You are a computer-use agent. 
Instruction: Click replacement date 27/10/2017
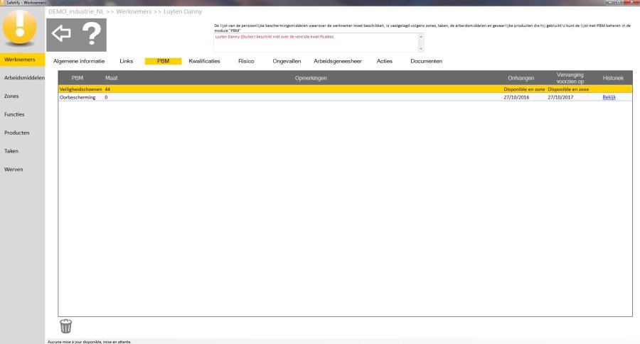[x=560, y=97]
